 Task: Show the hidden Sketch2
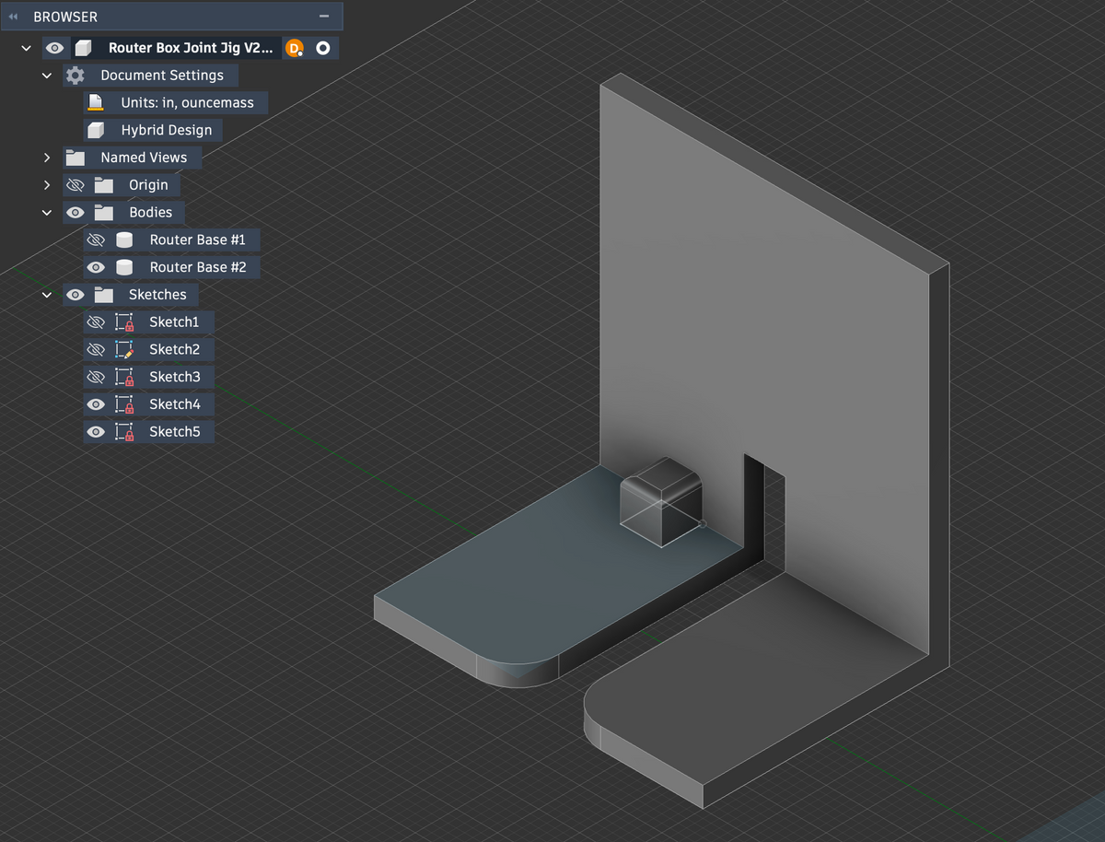point(96,349)
